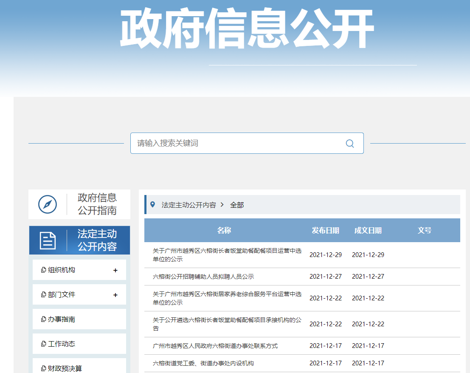Image resolution: width=470 pixels, height=373 pixels.
Task: Click the copy icon next to 财政预决算
Action: (43, 368)
